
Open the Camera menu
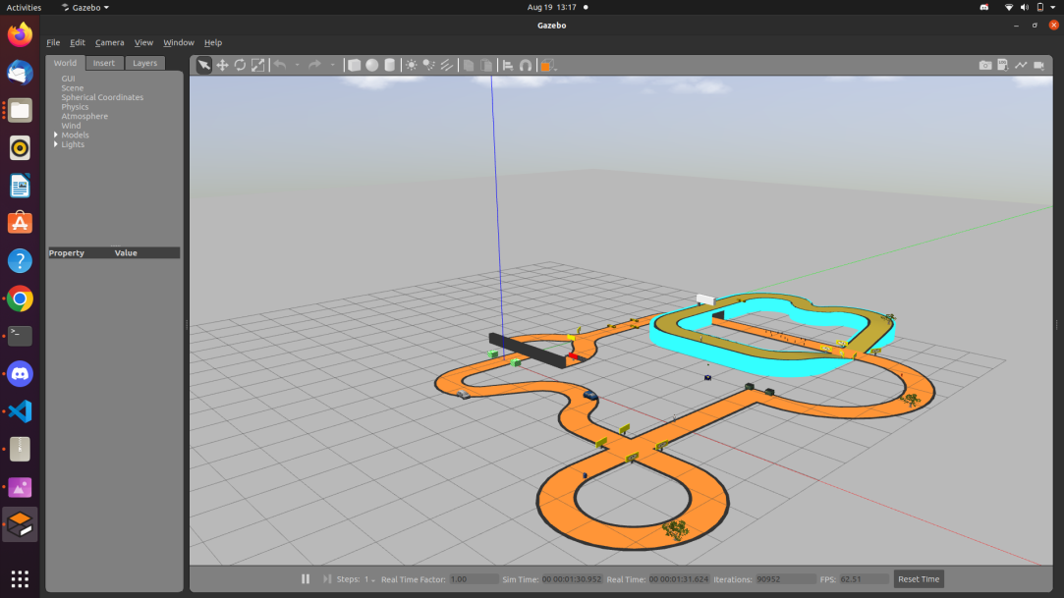[x=109, y=42]
